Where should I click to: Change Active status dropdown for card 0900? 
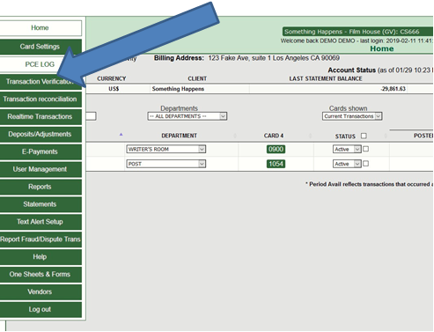point(347,149)
